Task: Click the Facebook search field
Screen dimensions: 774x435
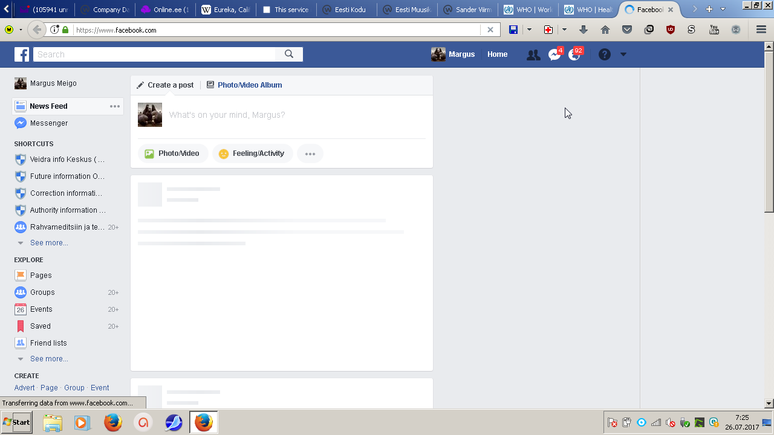Action: click(x=155, y=54)
